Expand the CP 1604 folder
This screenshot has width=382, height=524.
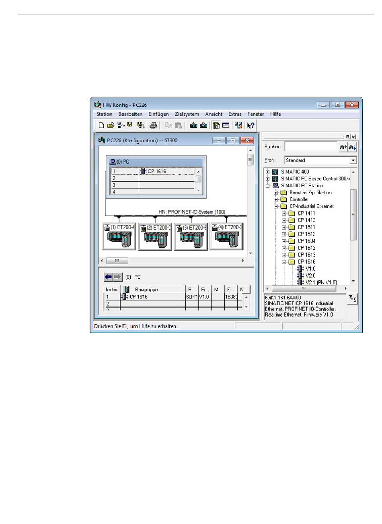click(x=284, y=241)
